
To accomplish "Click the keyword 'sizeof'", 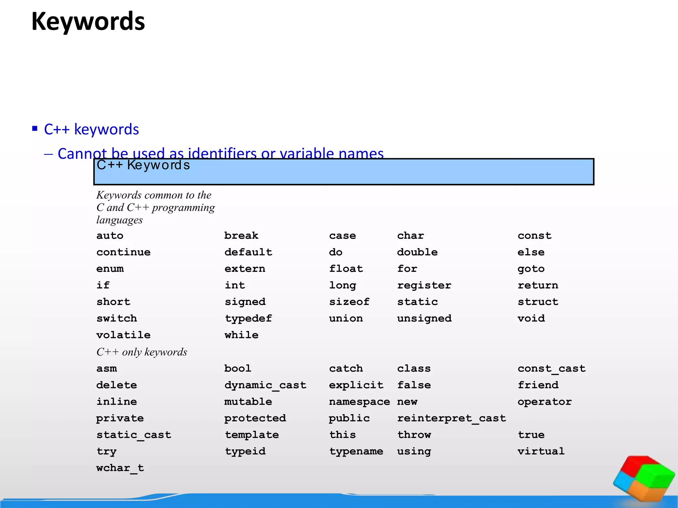I will 349,302.
